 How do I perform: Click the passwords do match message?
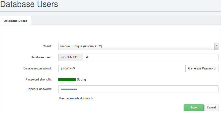pos(76,98)
